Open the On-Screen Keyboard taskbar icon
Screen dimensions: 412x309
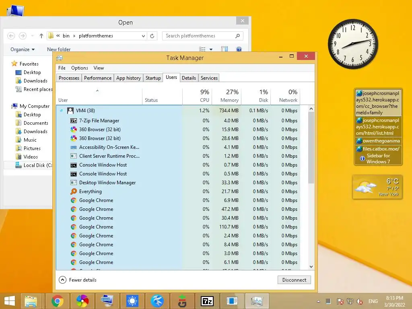coord(107,301)
